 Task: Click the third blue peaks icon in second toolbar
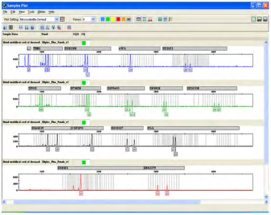tap(32, 27)
